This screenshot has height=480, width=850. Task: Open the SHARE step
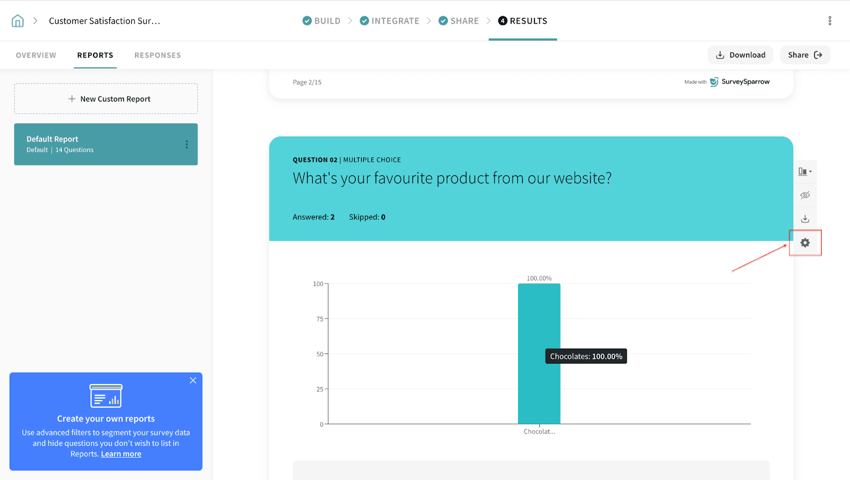pyautogui.click(x=458, y=21)
